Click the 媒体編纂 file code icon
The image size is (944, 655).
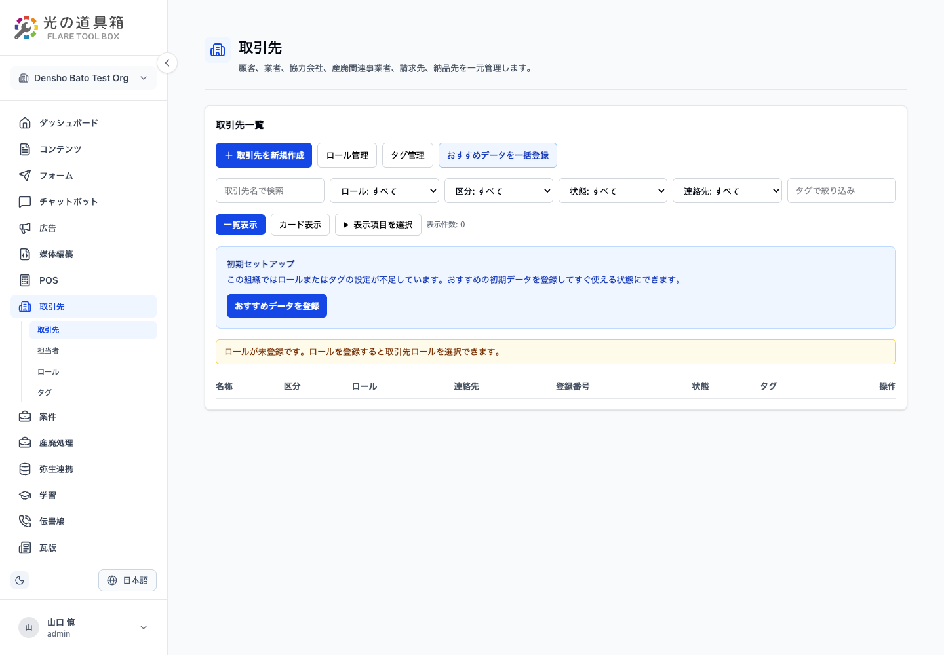point(25,254)
